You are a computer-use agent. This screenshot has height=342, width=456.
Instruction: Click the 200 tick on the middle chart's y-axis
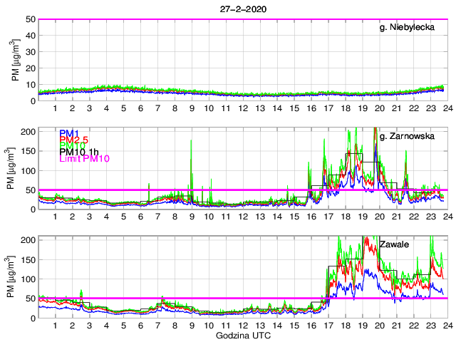(28, 132)
